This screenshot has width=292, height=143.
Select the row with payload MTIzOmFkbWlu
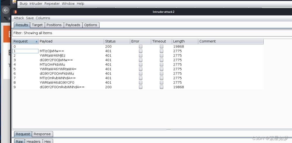point(138,65)
